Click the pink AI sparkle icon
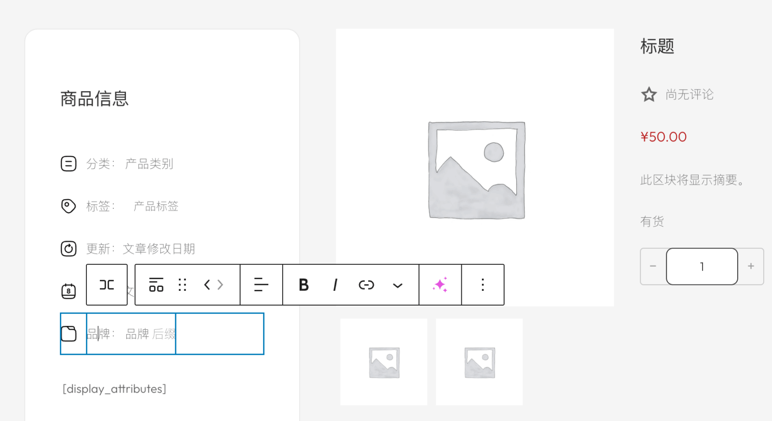This screenshot has width=772, height=421. click(x=440, y=285)
